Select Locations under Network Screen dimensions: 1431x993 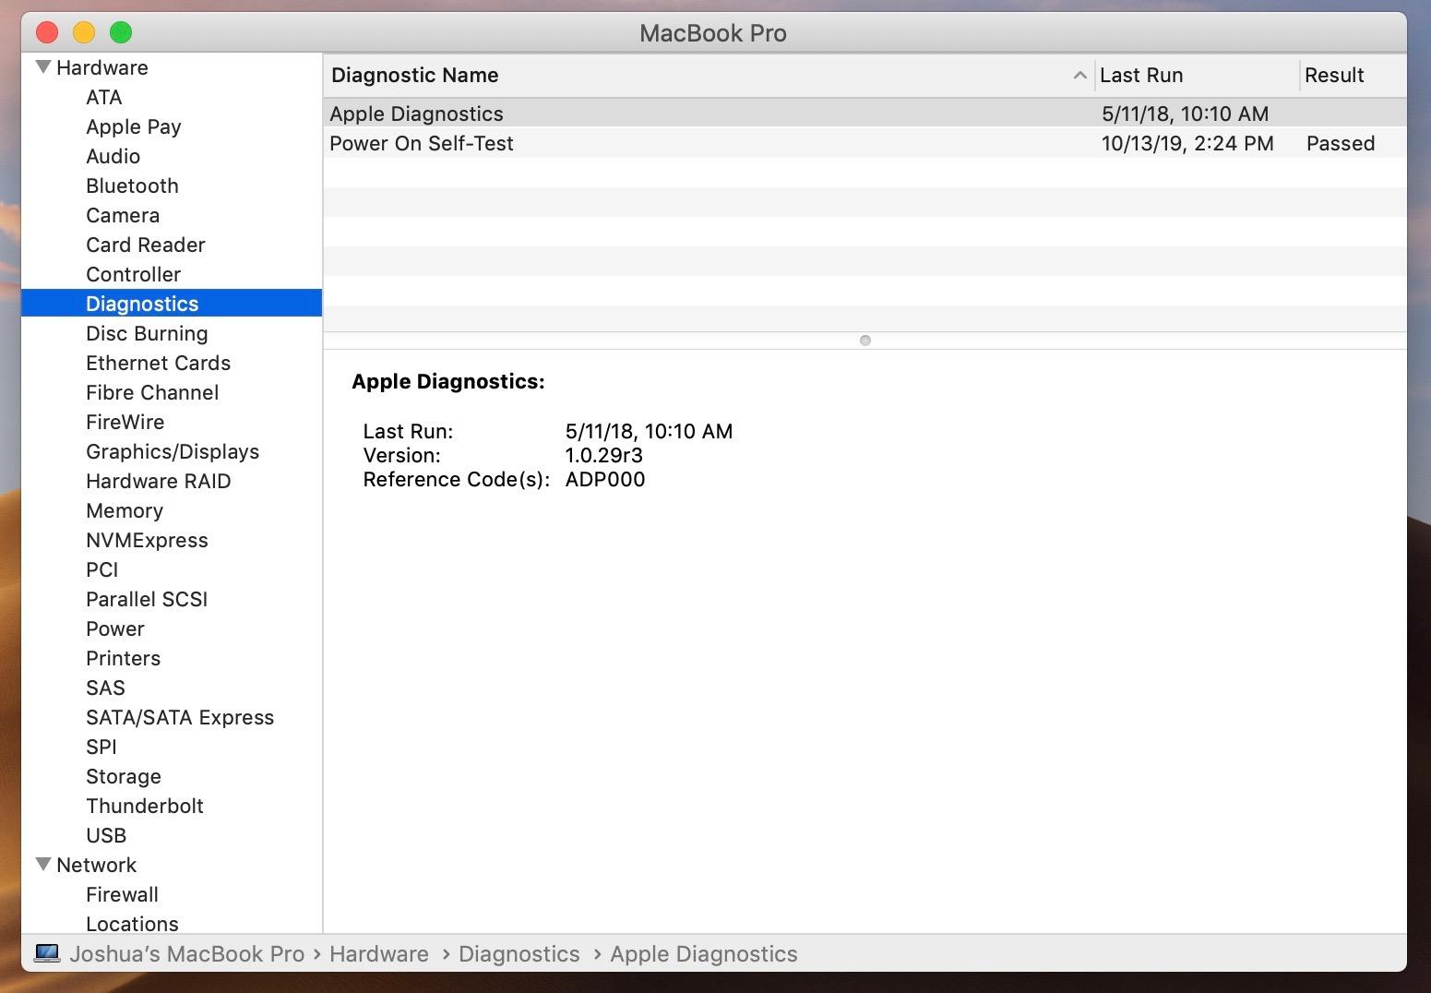(x=132, y=924)
